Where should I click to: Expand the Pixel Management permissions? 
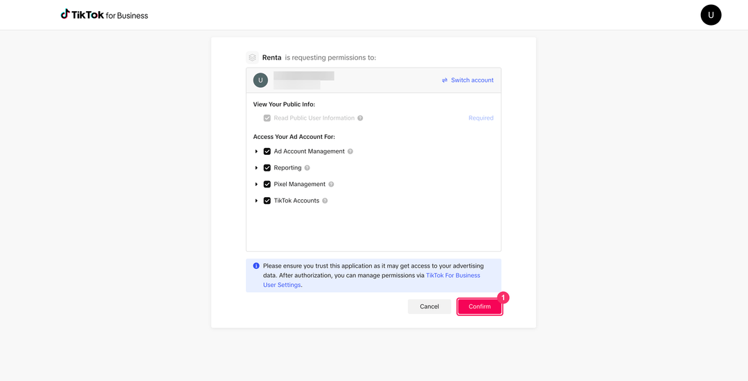point(257,185)
